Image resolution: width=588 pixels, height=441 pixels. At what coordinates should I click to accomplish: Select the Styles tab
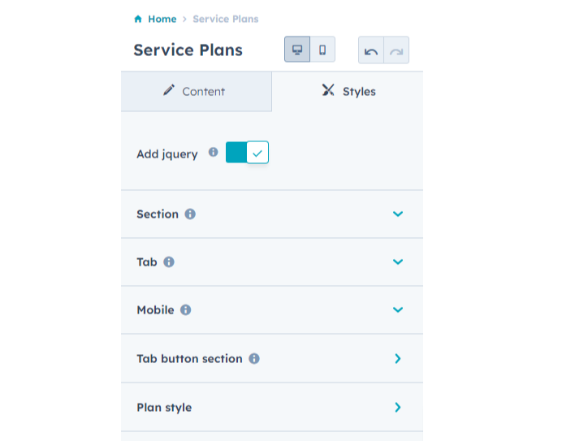pyautogui.click(x=348, y=92)
